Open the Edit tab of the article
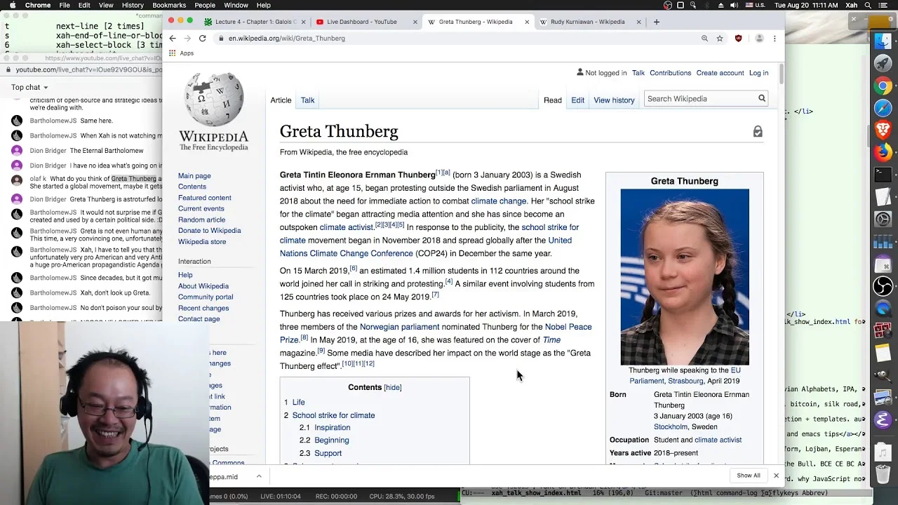This screenshot has height=505, width=898. click(577, 100)
